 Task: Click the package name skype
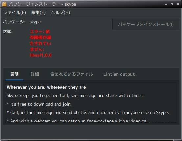35,22
